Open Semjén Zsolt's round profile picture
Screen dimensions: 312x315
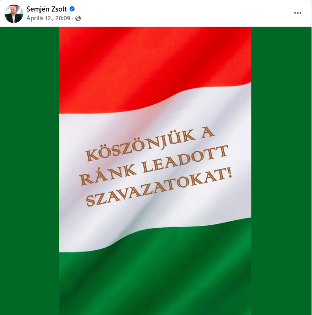tap(14, 14)
